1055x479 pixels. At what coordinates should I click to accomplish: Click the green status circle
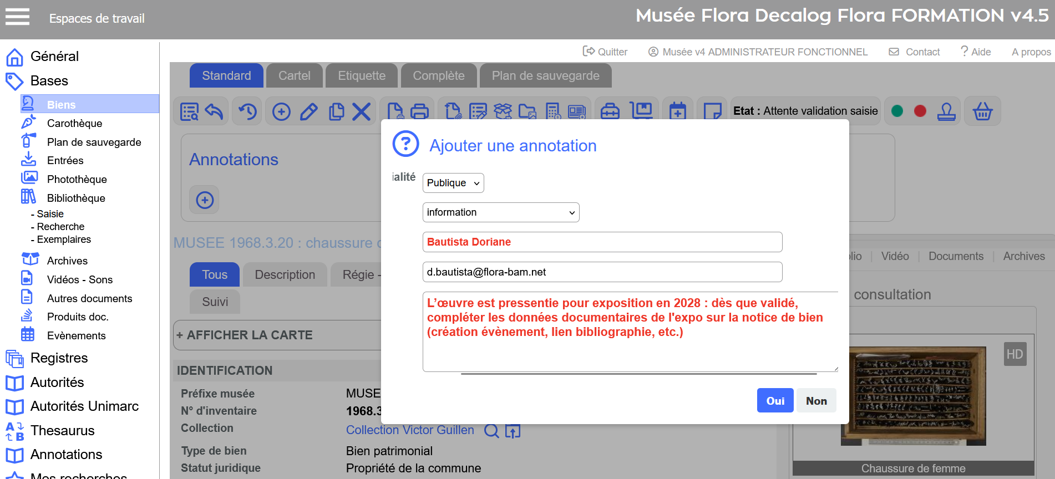point(897,111)
